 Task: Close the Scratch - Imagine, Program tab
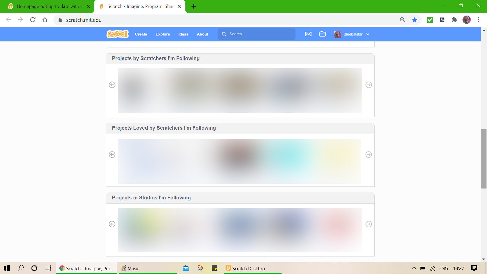[179, 6]
